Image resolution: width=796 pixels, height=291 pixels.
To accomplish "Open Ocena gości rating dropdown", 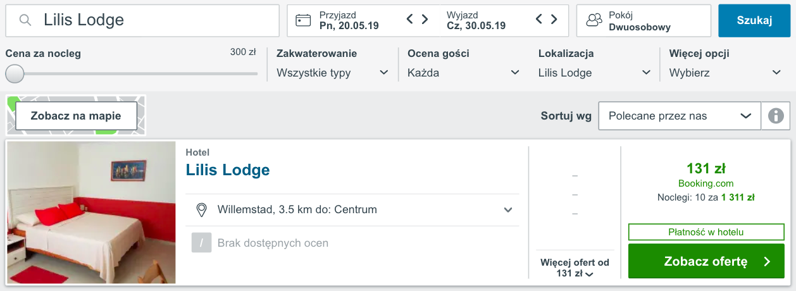I will (x=464, y=73).
